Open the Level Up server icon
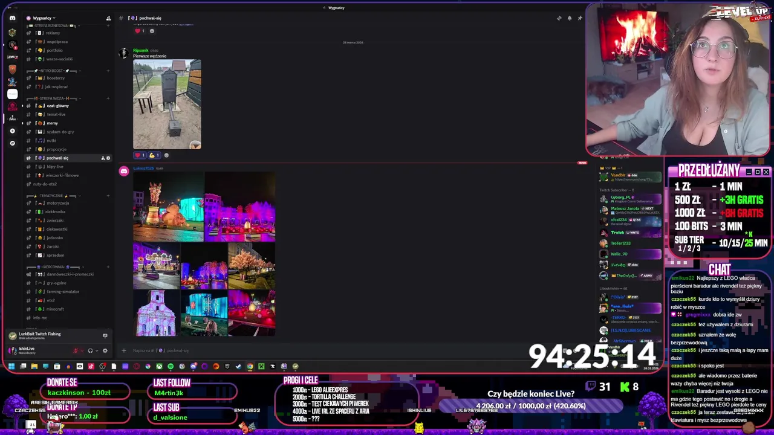This screenshot has width=774, height=435. tap(12, 56)
